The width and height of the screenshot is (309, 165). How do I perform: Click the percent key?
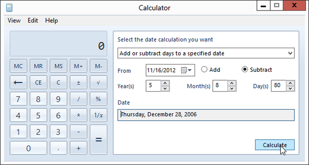[x=99, y=99]
